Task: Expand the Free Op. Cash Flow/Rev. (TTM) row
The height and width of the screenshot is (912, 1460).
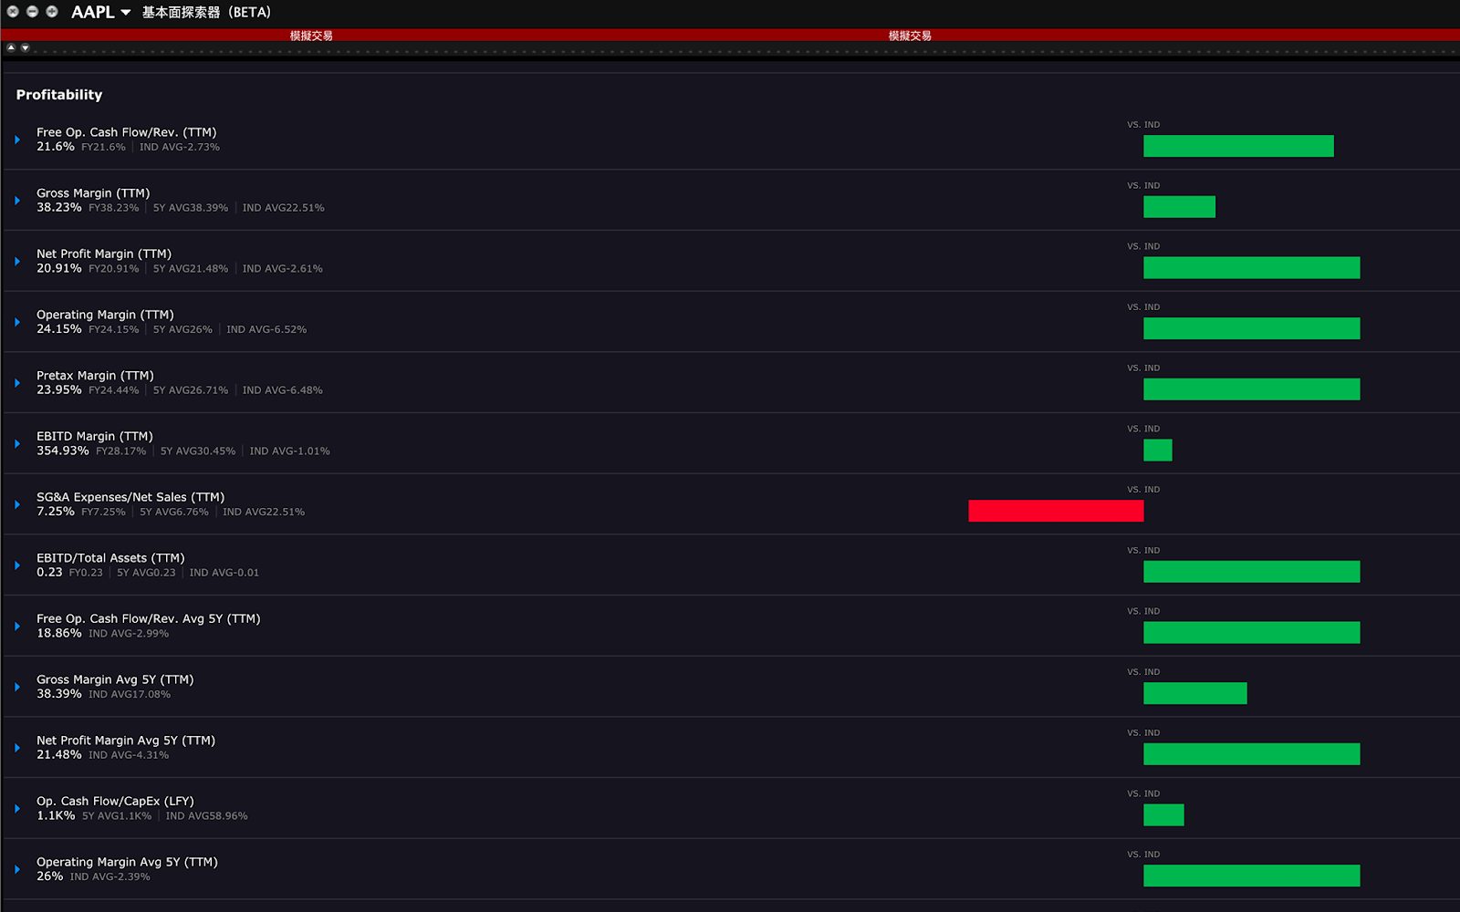Action: pyautogui.click(x=17, y=140)
